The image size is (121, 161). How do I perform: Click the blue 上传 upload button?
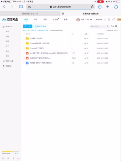click(x=28, y=26)
